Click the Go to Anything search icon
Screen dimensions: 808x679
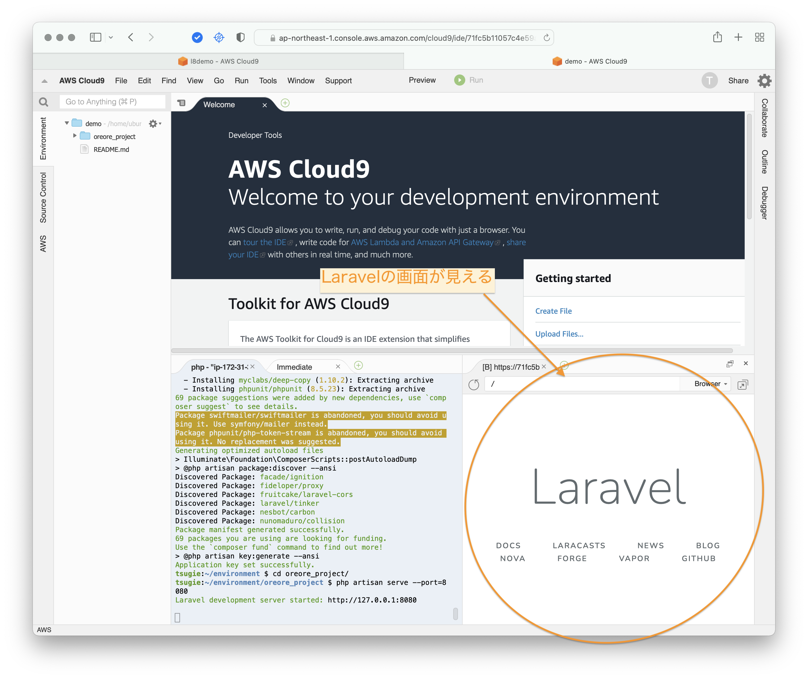pos(44,102)
